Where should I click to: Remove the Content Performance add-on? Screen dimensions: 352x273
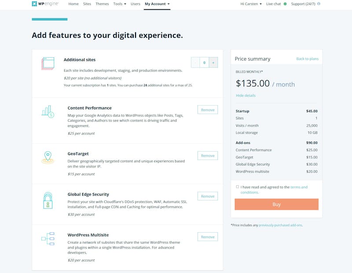point(208,110)
